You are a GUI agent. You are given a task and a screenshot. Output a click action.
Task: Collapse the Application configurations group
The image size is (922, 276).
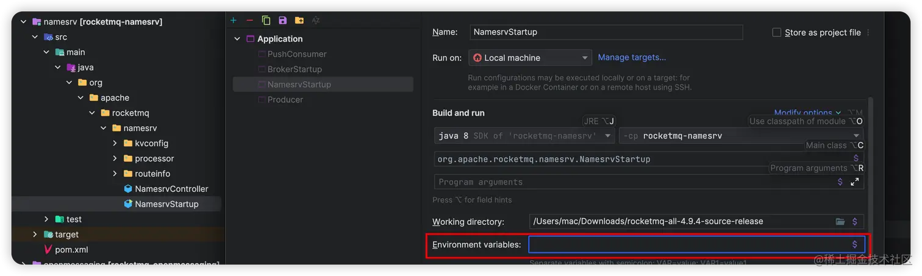[x=237, y=39]
